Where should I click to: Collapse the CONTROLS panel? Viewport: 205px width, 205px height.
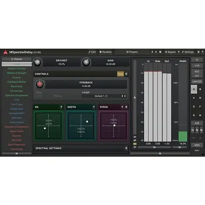tap(126, 74)
